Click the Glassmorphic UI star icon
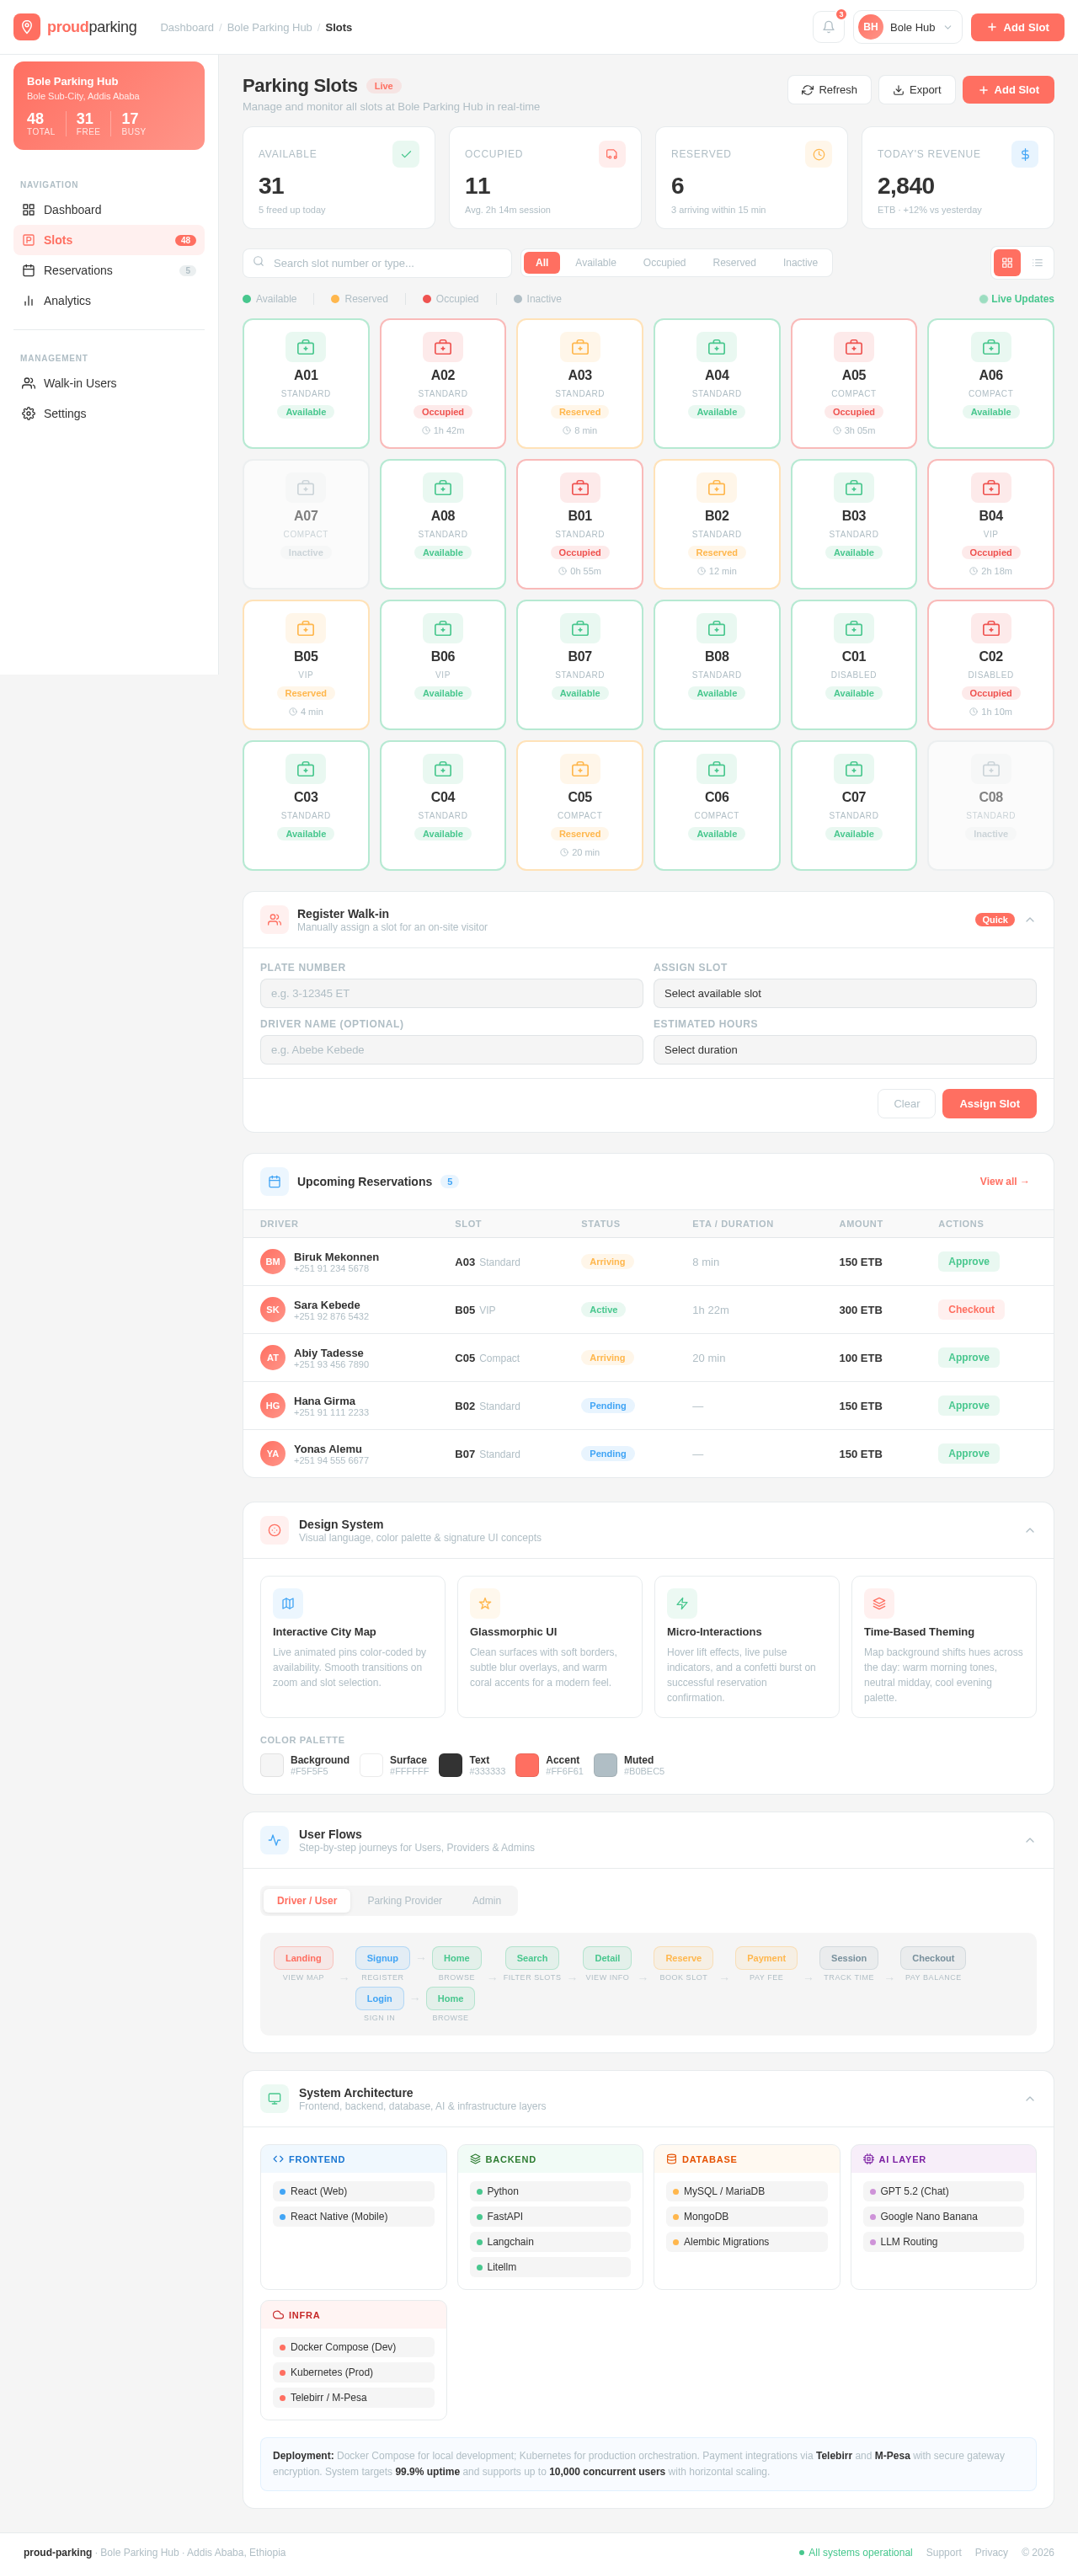This screenshot has height=2572, width=1078. pos(485,1603)
